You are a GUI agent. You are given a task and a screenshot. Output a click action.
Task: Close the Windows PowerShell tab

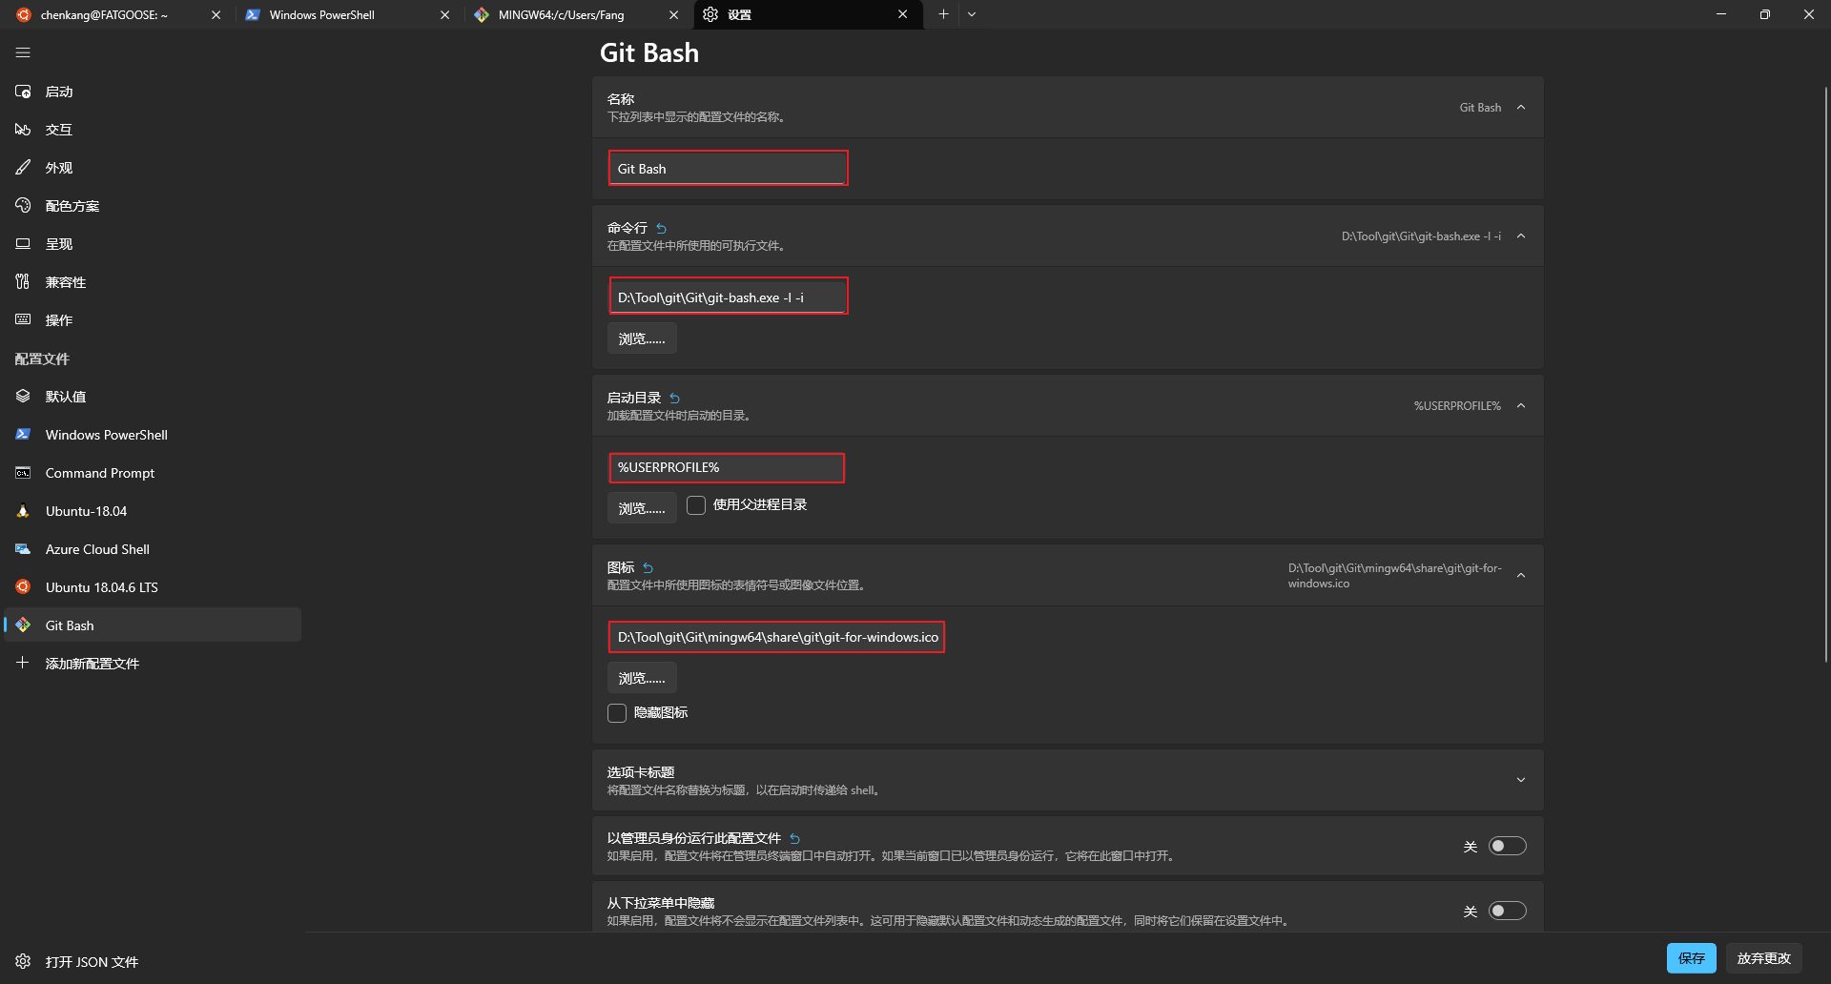(x=444, y=14)
